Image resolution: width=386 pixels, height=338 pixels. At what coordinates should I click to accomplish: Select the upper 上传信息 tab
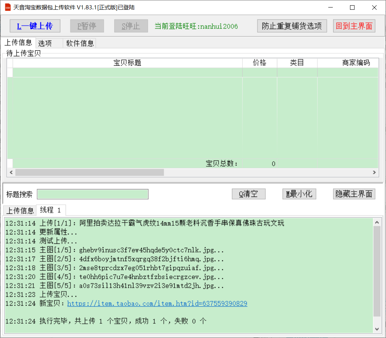(18, 43)
